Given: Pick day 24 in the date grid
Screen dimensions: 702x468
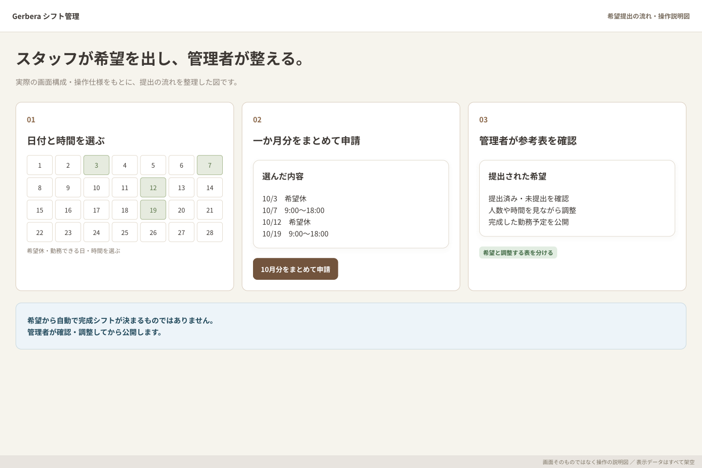Looking at the screenshot, I should pos(97,233).
